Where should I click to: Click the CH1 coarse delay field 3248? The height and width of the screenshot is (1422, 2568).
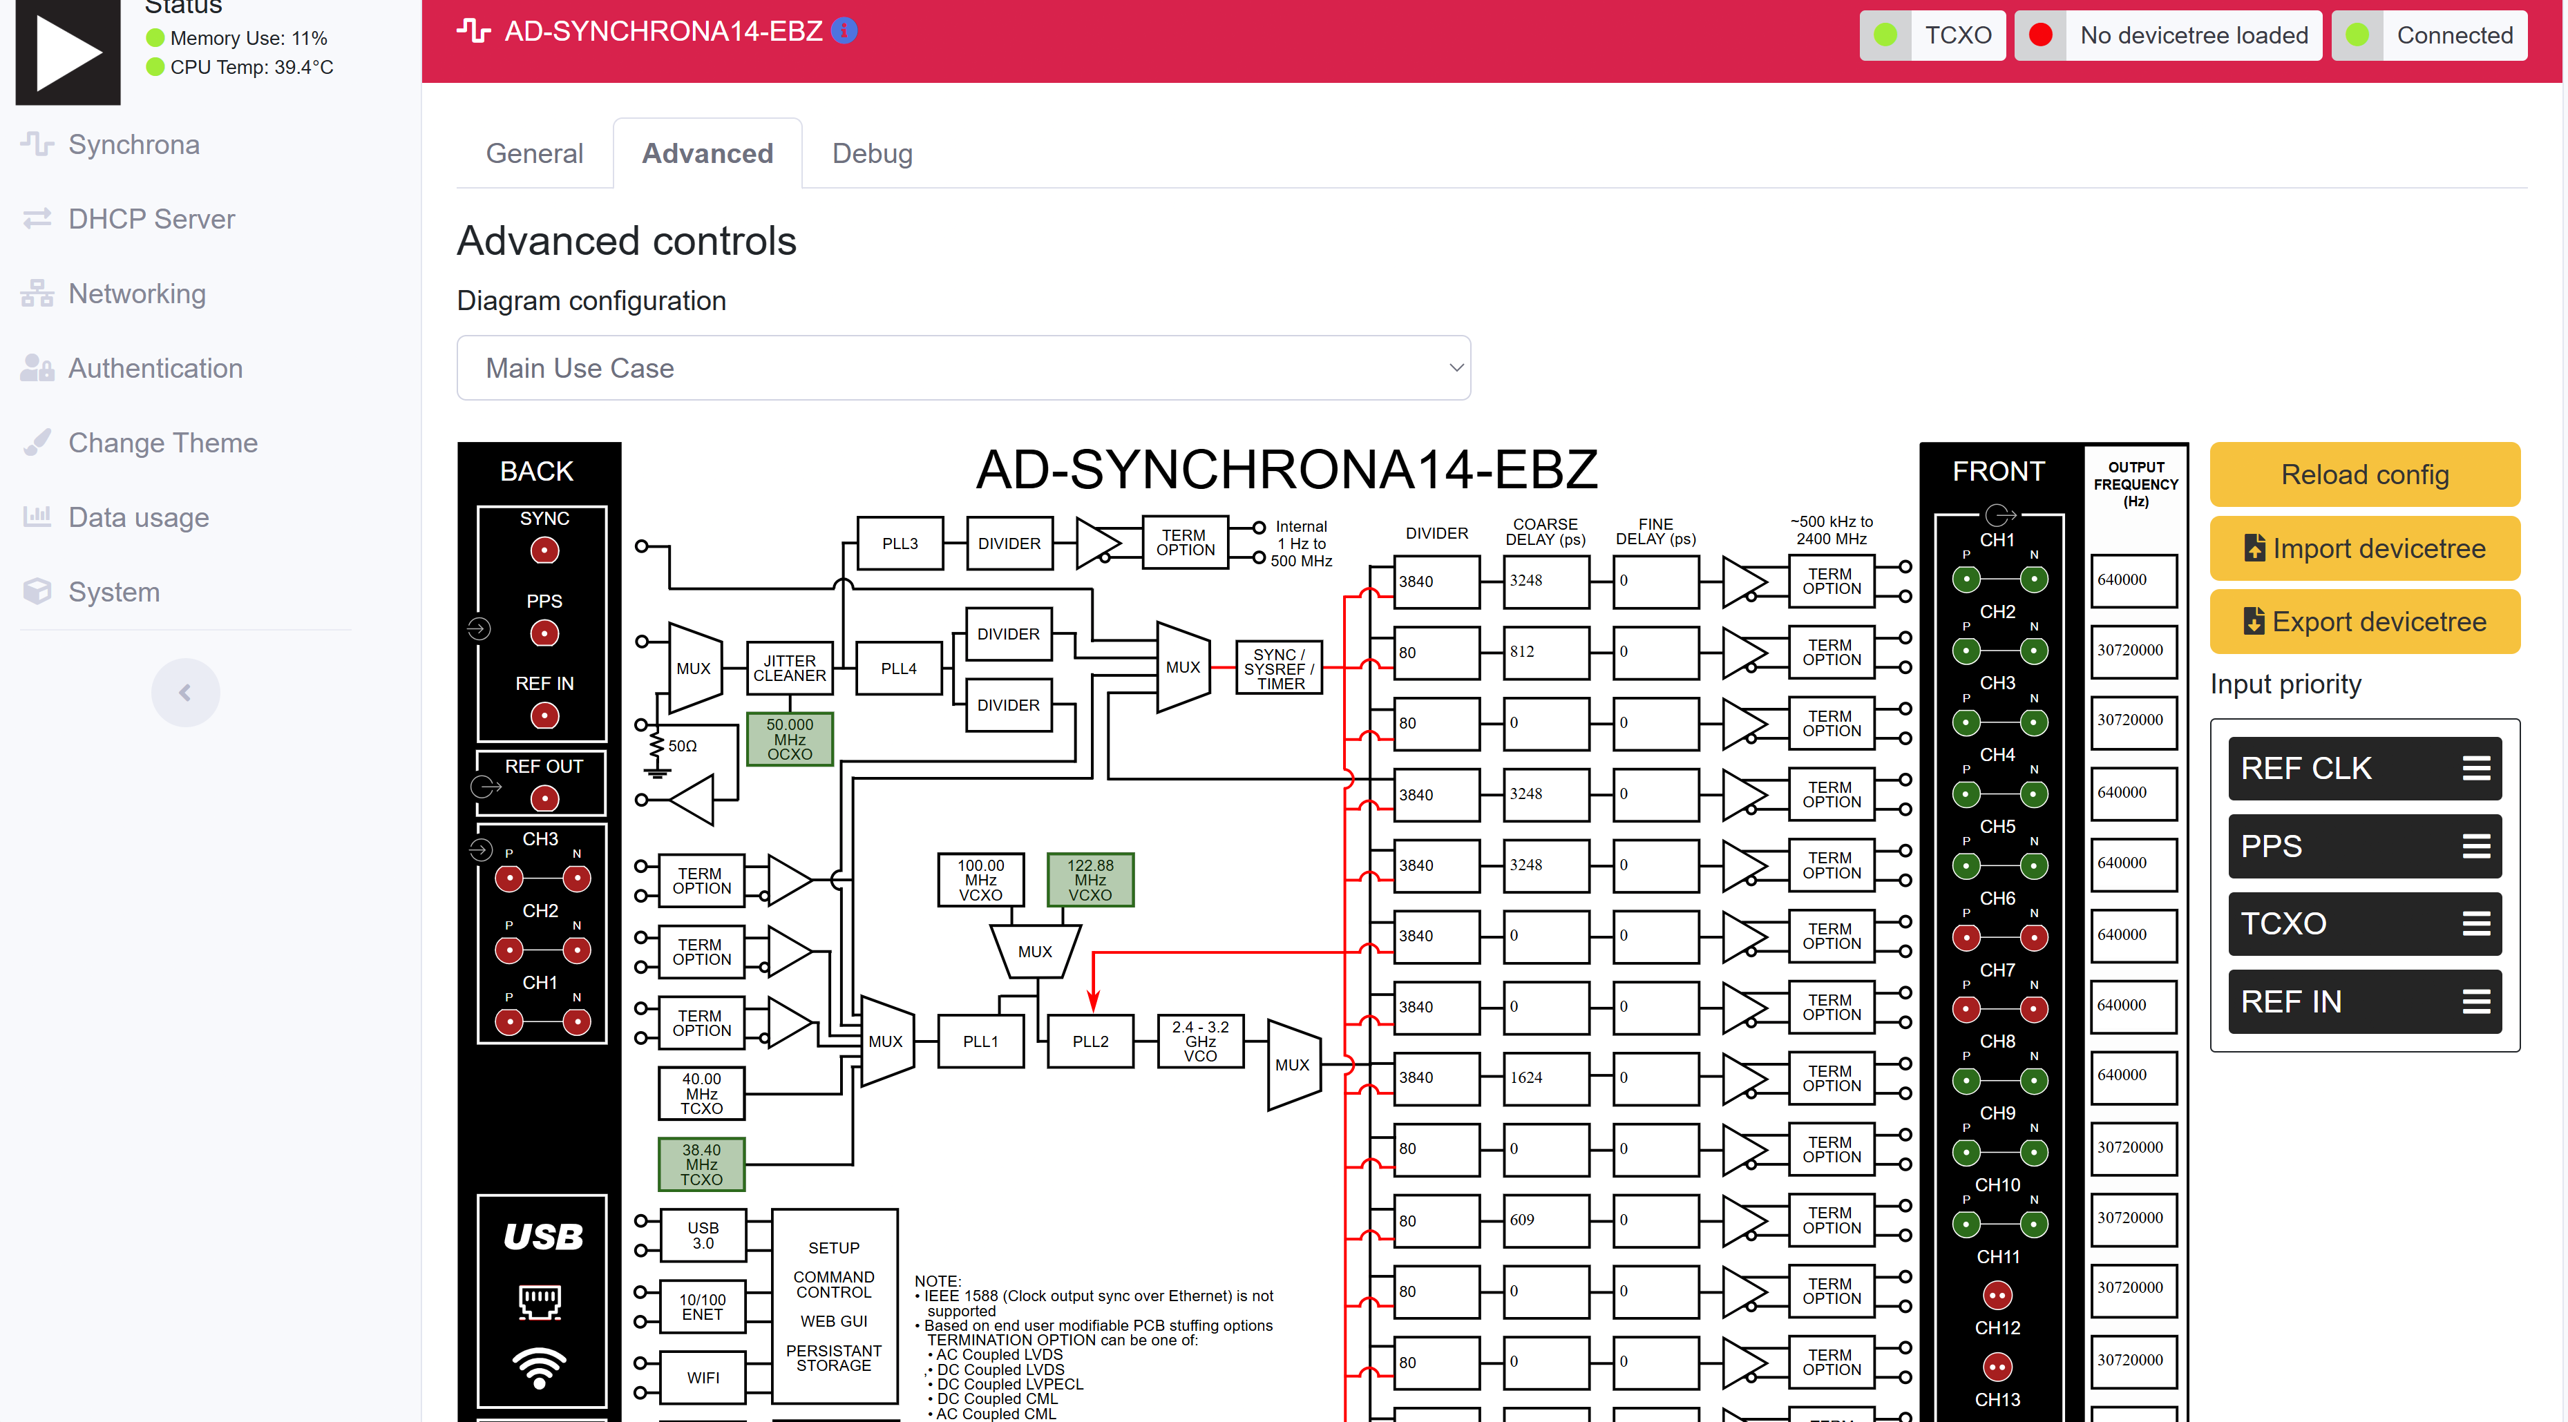(1545, 581)
